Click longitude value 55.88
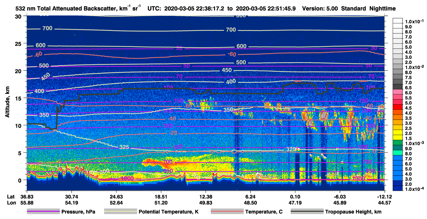Screen dimensions: 427x219 pos(27,203)
